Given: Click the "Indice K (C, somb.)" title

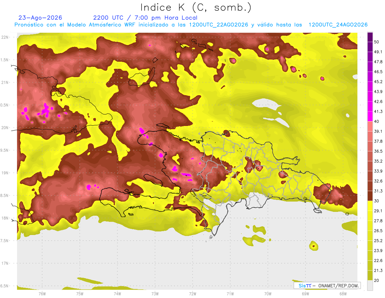Looking at the screenshot, I should (196, 7).
